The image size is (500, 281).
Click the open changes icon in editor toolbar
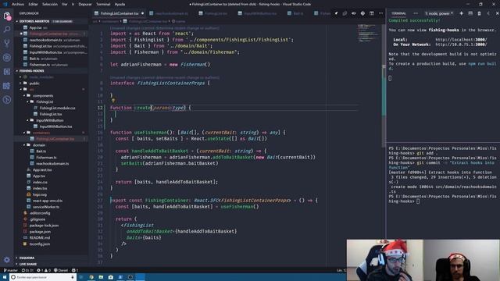coord(345,13)
